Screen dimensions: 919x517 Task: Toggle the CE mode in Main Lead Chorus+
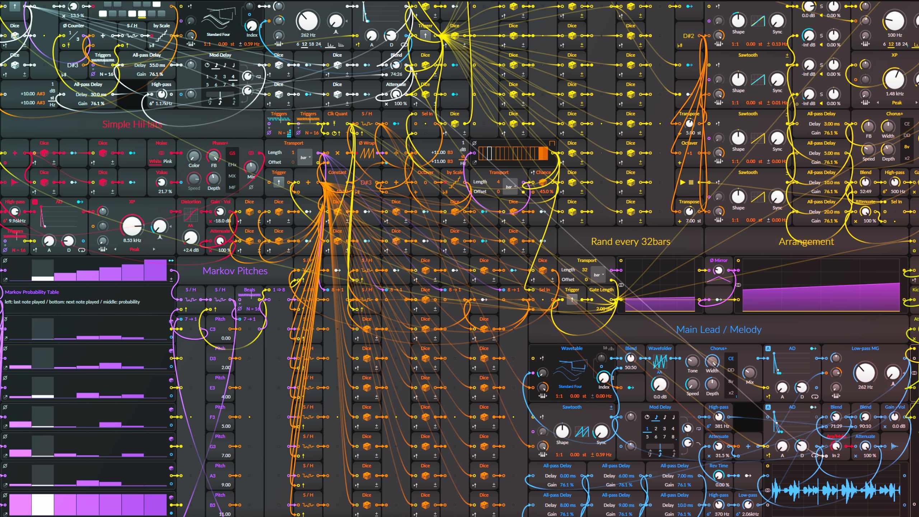click(731, 359)
